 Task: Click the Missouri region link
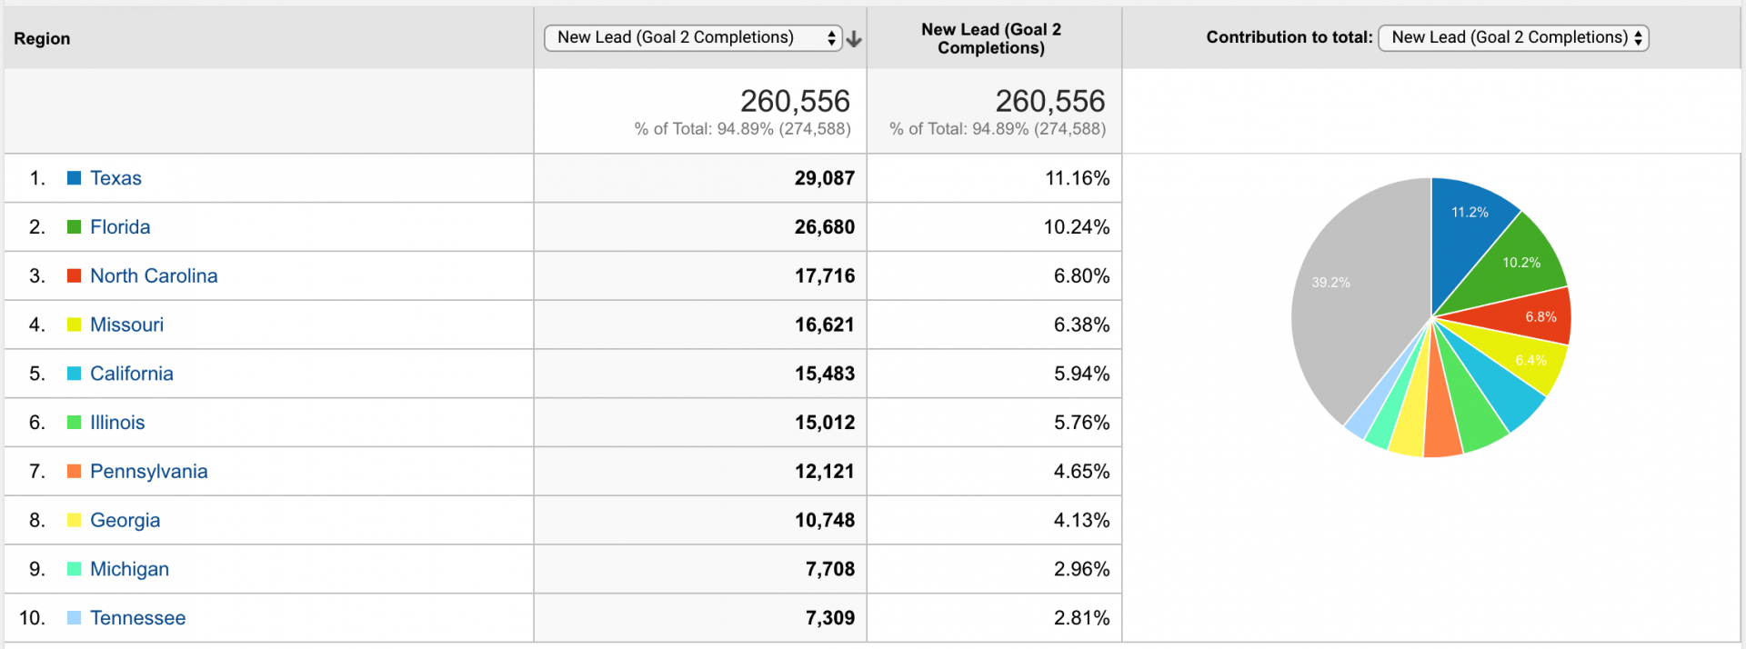click(x=126, y=324)
